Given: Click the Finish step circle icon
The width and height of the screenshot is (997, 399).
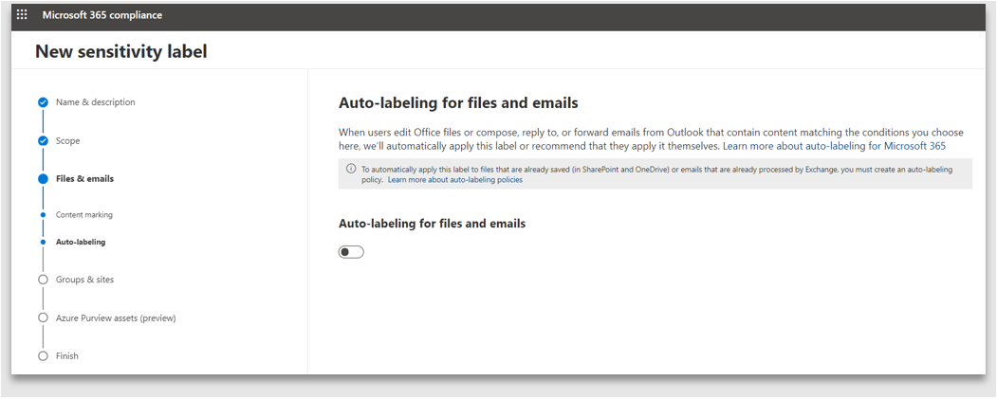Looking at the screenshot, I should pyautogui.click(x=43, y=356).
